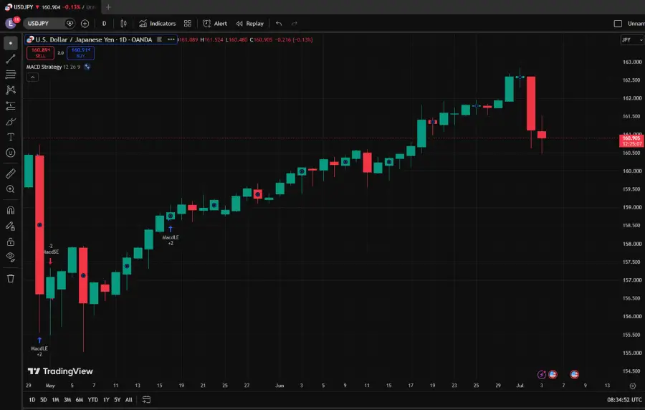Screen dimensions: 645x410
Task: Select the text annotation tool
Action: (11, 137)
